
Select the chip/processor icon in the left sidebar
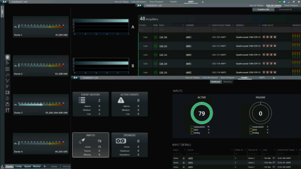7,57
